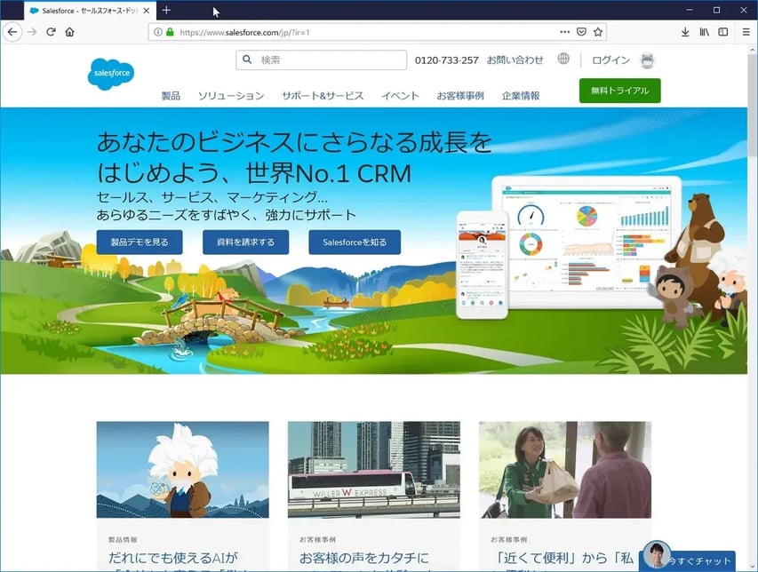
Task: Click the magnifier search icon
Action: point(247,60)
